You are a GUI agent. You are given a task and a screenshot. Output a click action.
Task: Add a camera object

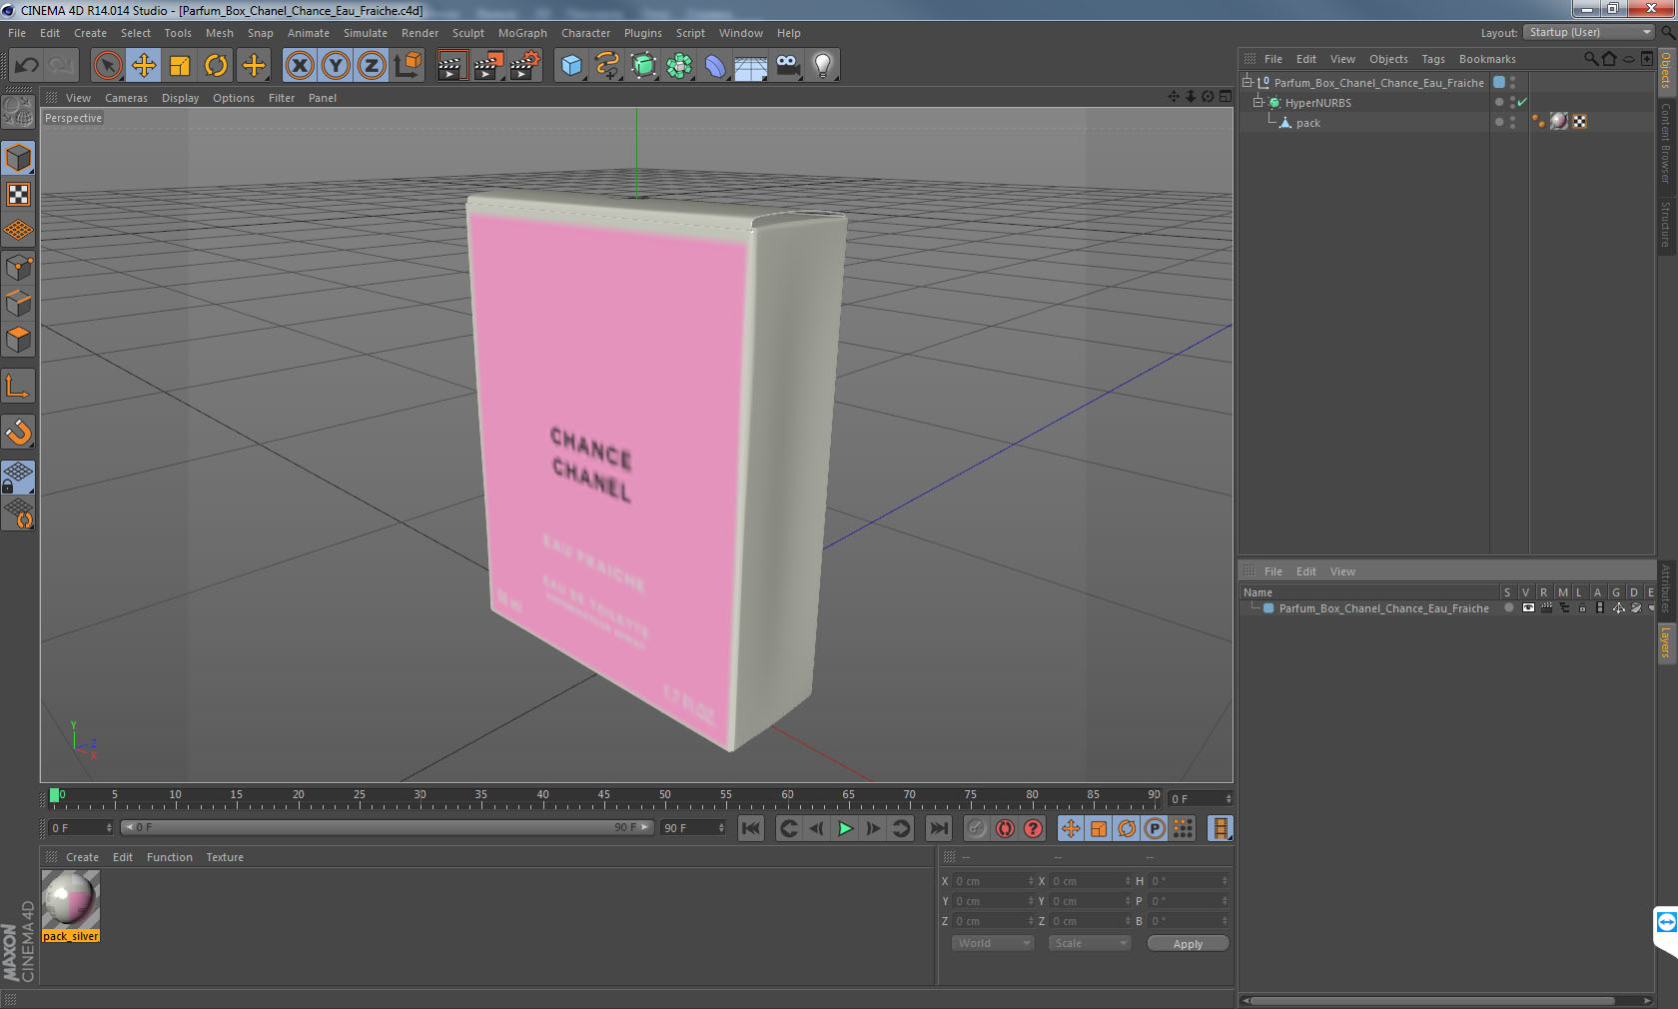pos(787,66)
